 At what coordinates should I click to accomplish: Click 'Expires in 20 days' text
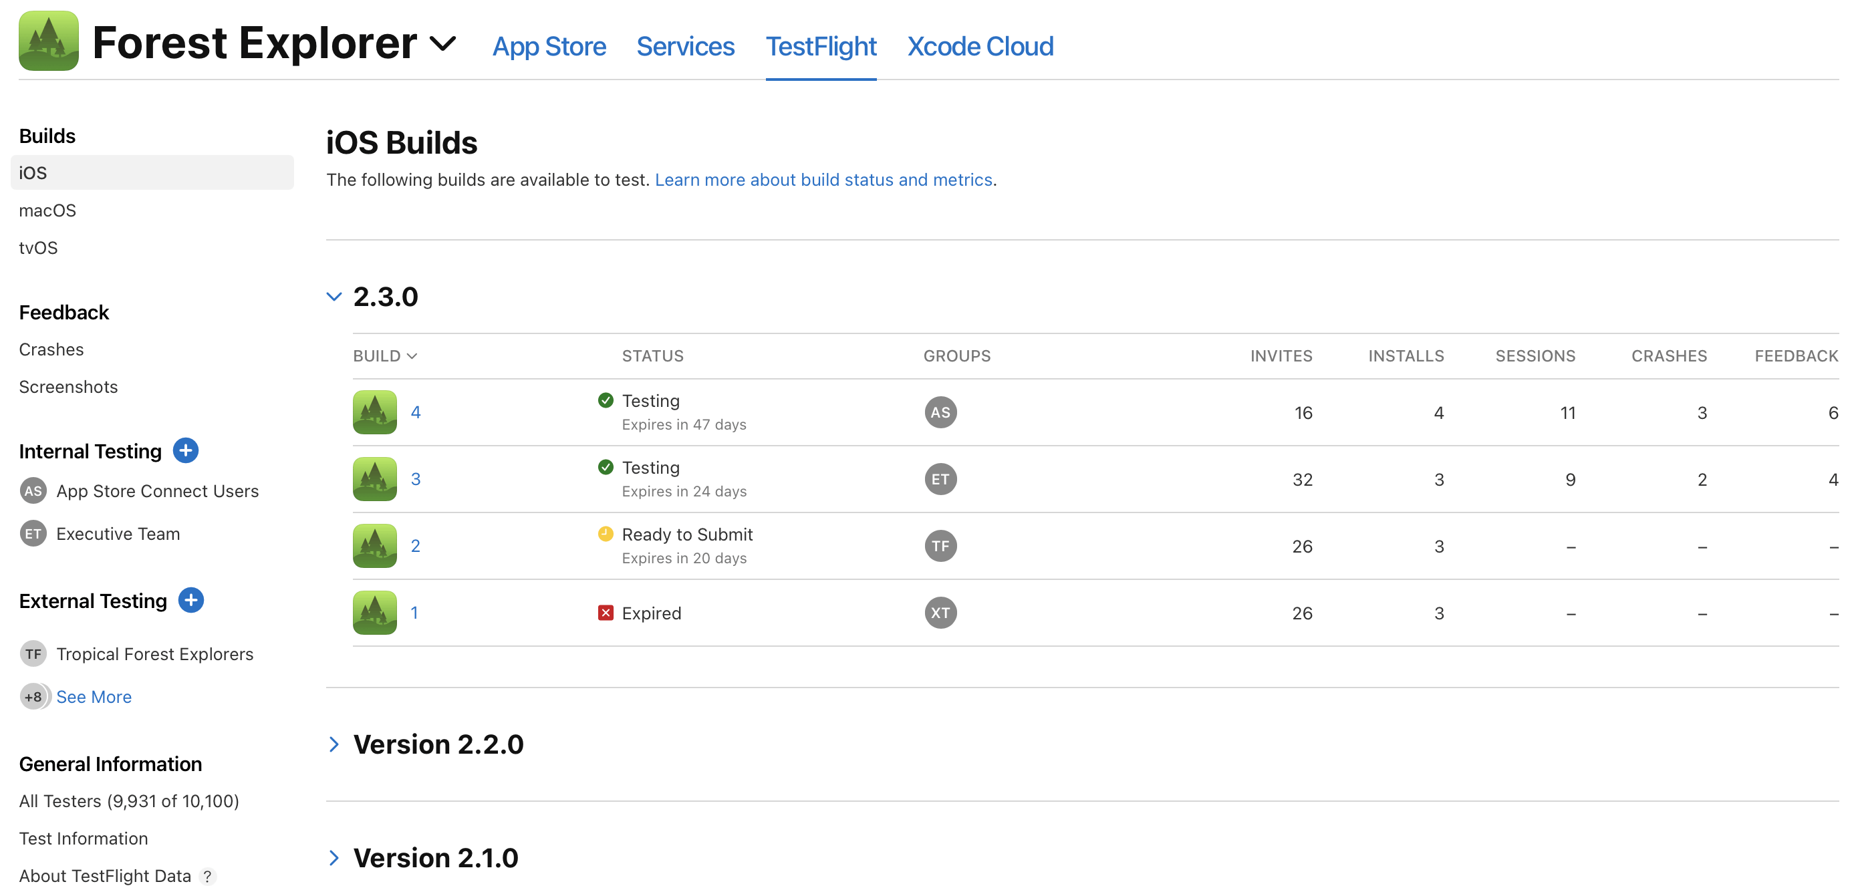[684, 559]
